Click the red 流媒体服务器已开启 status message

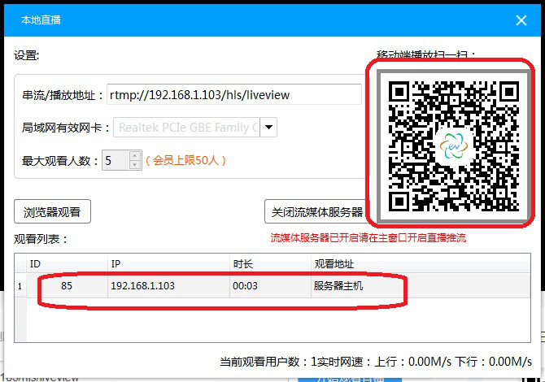click(368, 238)
